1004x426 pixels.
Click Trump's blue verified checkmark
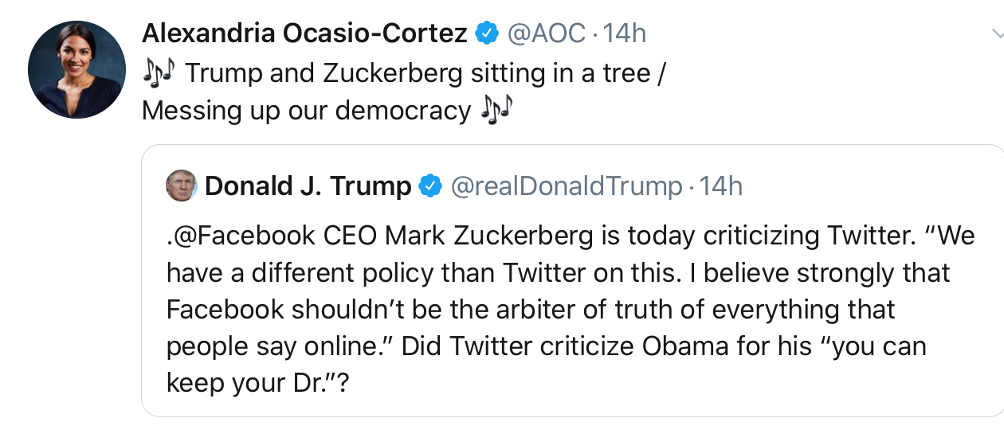[x=430, y=186]
